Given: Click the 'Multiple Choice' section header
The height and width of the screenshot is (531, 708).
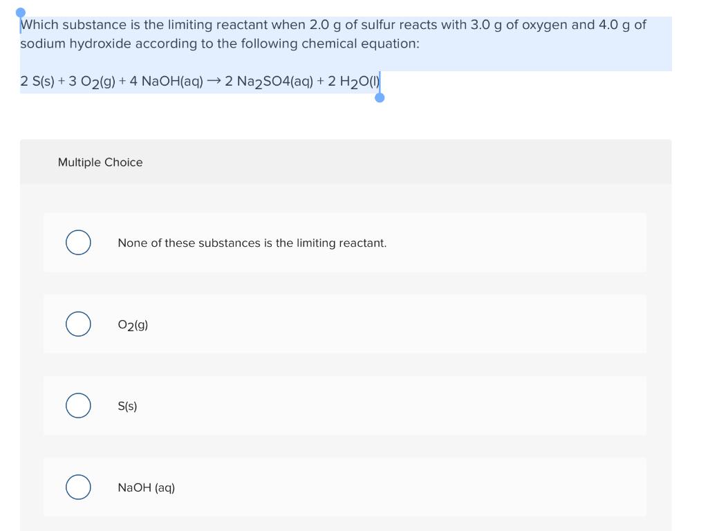Looking at the screenshot, I should 100,162.
